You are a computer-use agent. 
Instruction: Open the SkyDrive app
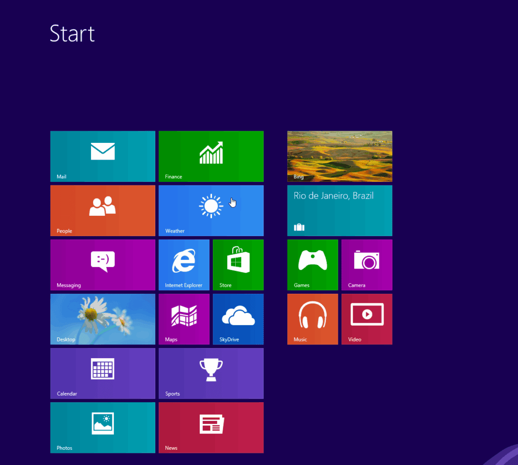point(238,319)
